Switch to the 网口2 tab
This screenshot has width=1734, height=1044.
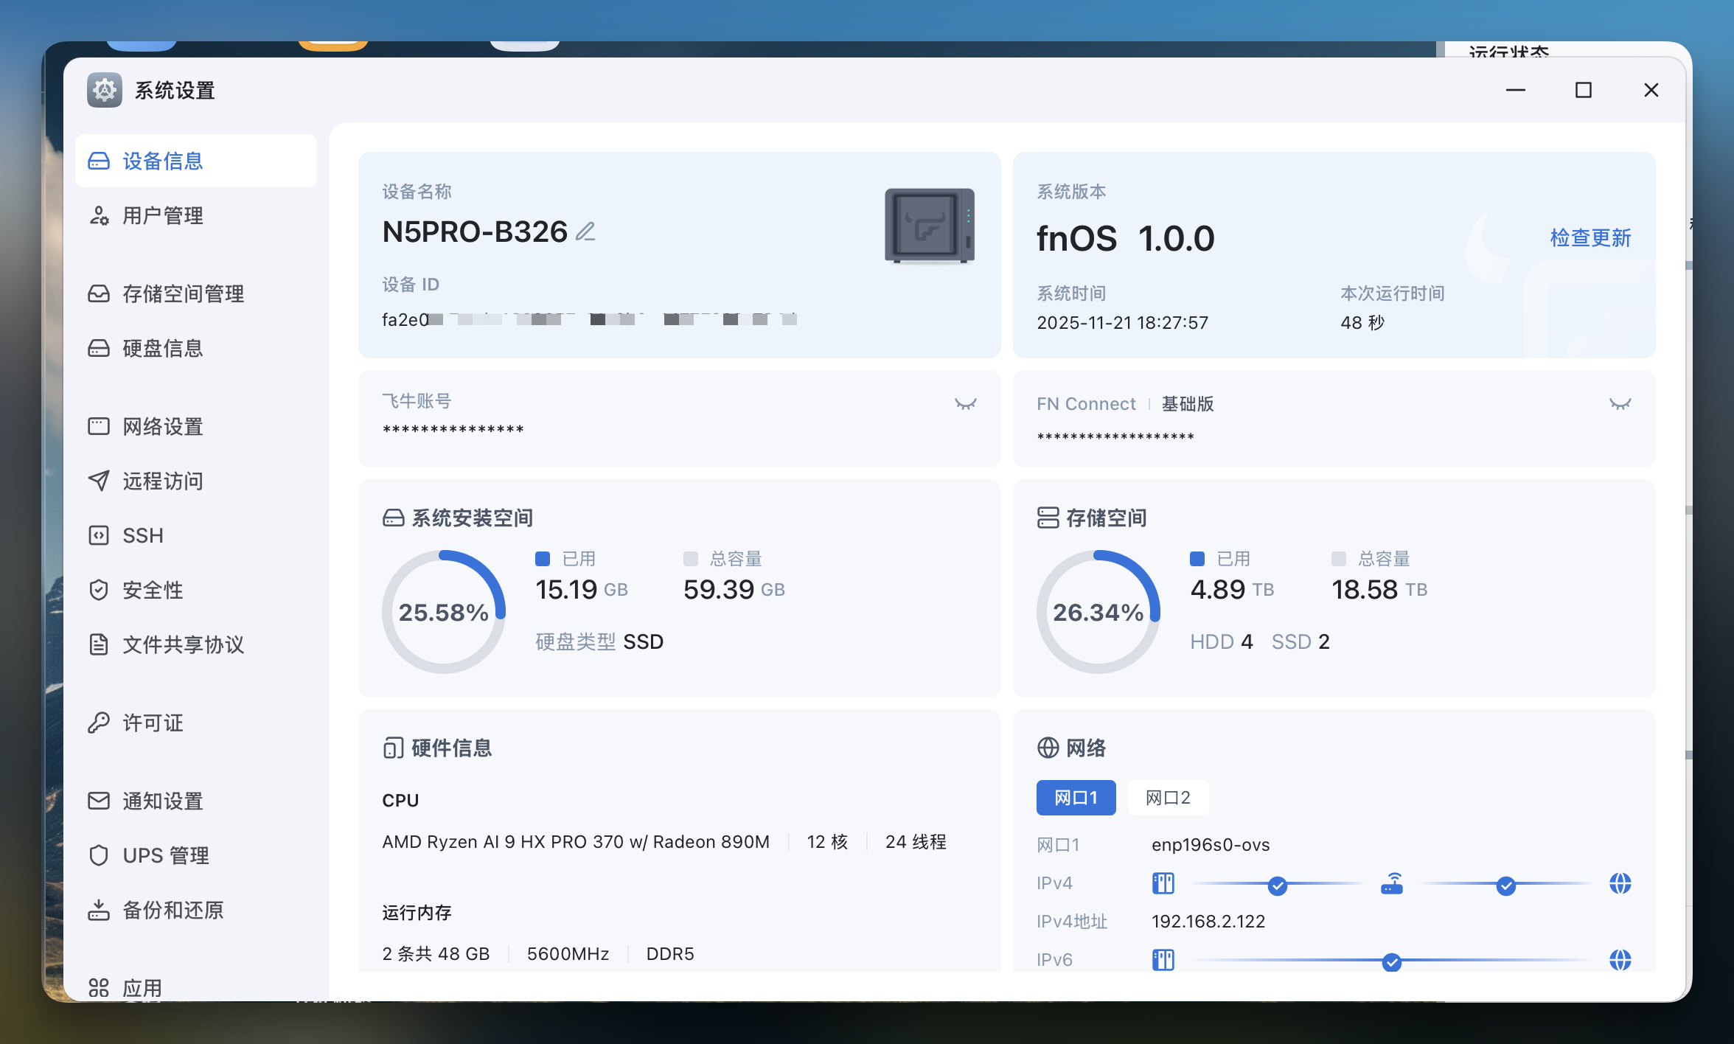pyautogui.click(x=1168, y=798)
